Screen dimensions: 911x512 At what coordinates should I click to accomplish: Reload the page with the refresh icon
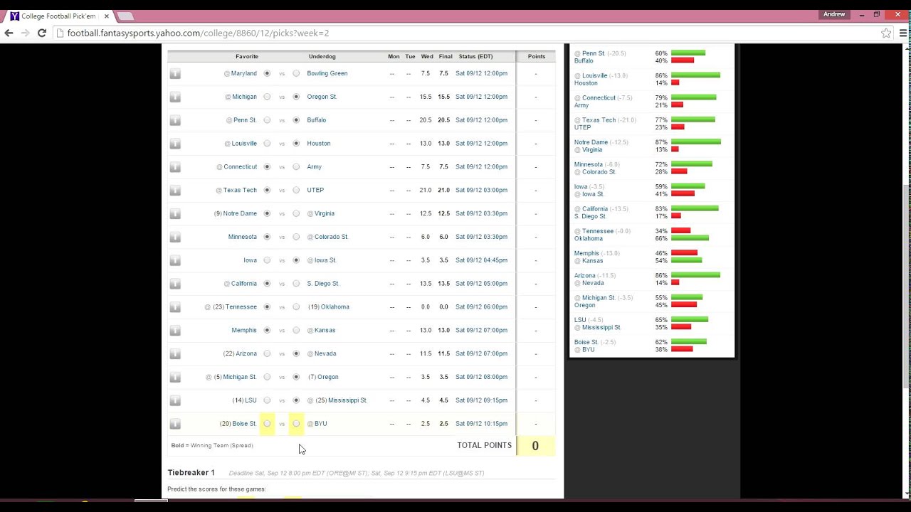pos(42,33)
